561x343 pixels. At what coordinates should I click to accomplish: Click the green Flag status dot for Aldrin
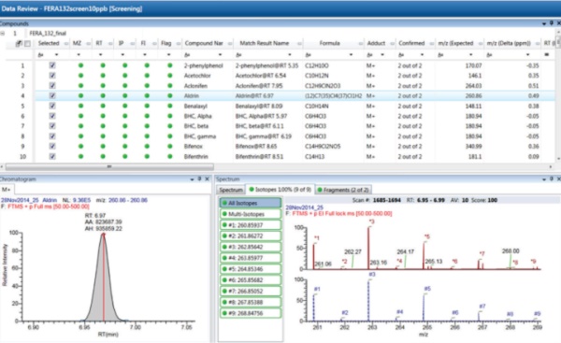pyautogui.click(x=170, y=96)
